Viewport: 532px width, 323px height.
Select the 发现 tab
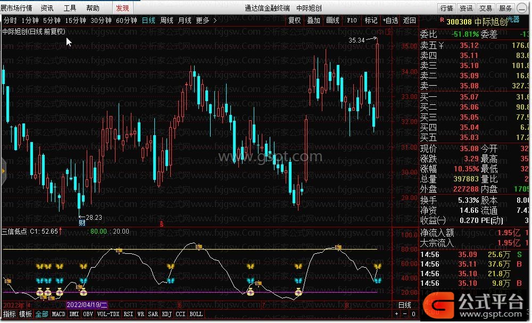(x=122, y=8)
